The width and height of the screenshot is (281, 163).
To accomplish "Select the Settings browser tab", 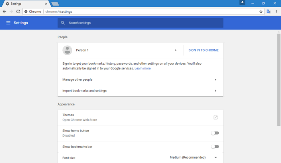I will coord(26,4).
